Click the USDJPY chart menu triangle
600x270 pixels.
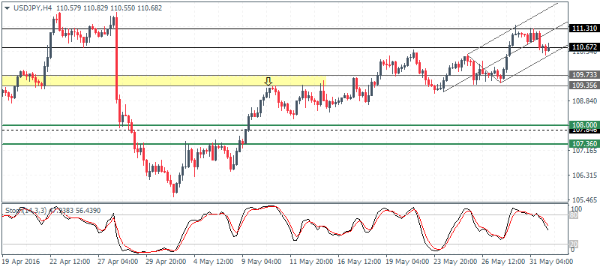7,7
